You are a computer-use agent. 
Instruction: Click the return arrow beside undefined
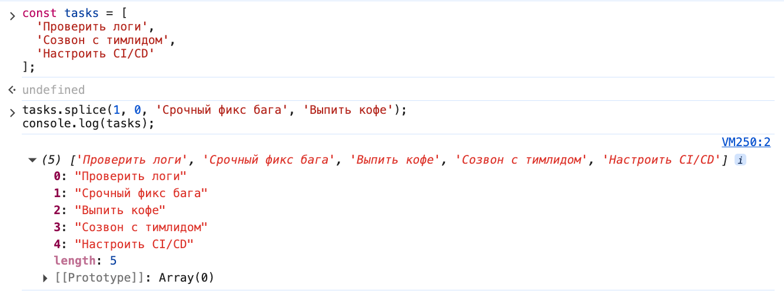(12, 90)
